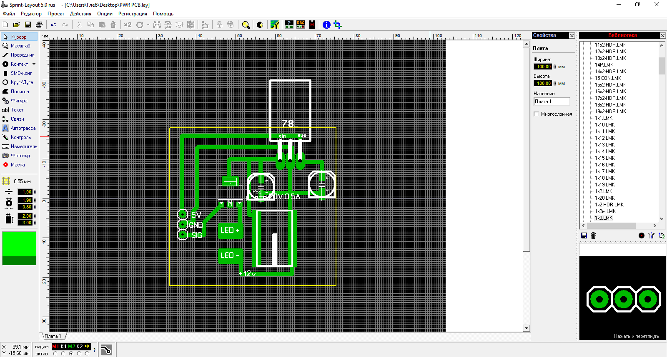667x357 pixels.
Task: Select the Контакт pad tool
Action: [16, 64]
